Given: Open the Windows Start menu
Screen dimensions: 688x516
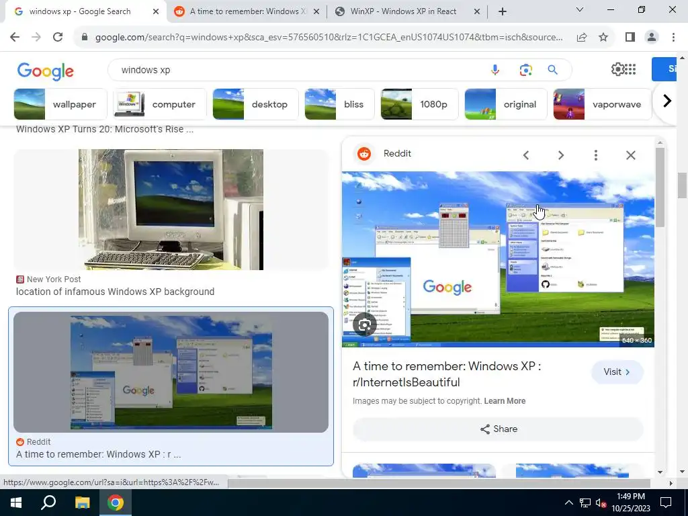Looking at the screenshot, I should tap(16, 503).
